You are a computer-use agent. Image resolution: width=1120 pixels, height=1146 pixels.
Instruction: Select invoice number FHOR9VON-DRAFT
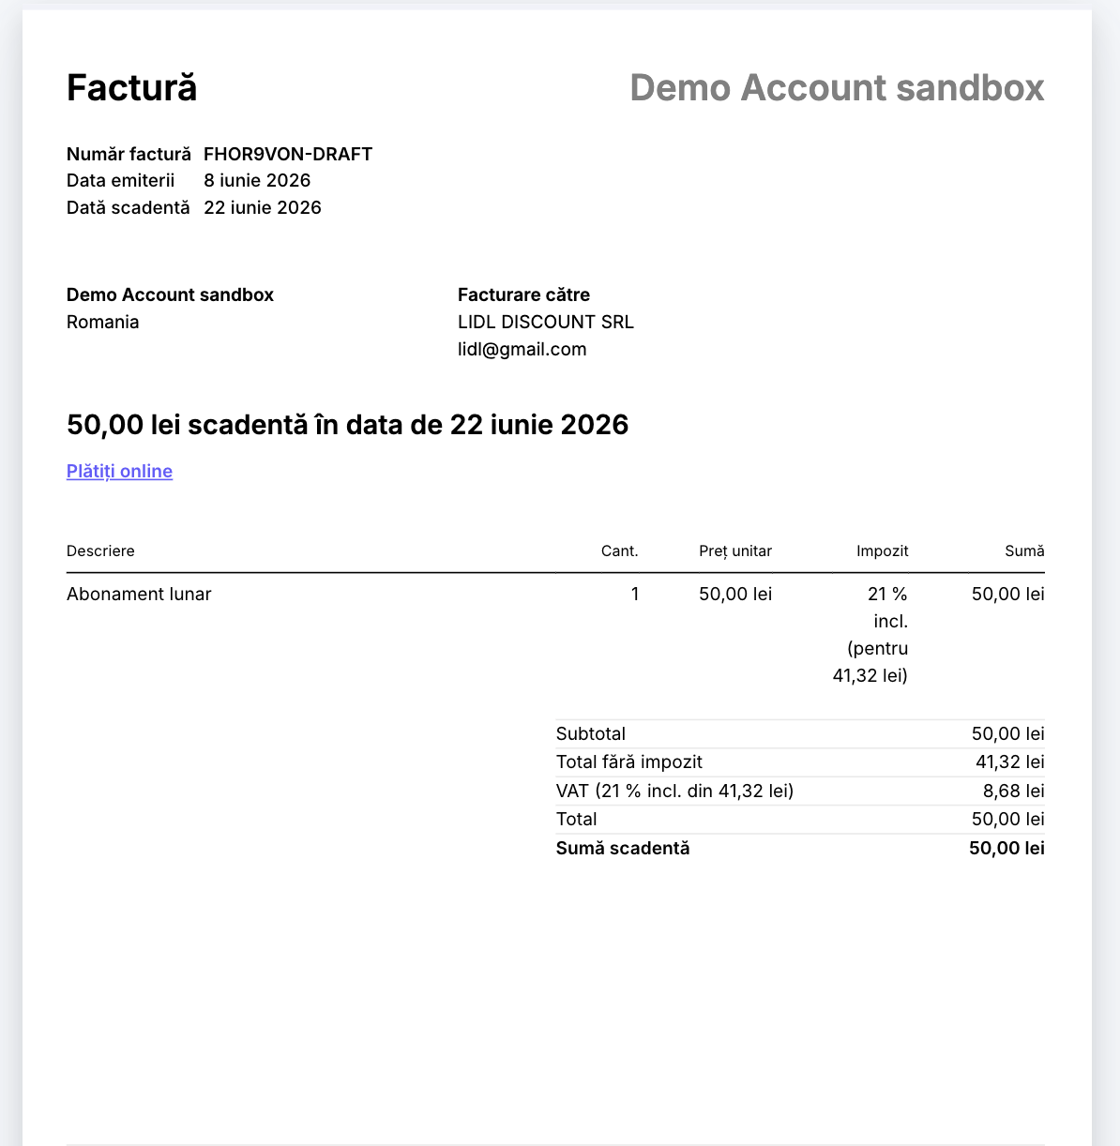point(288,154)
